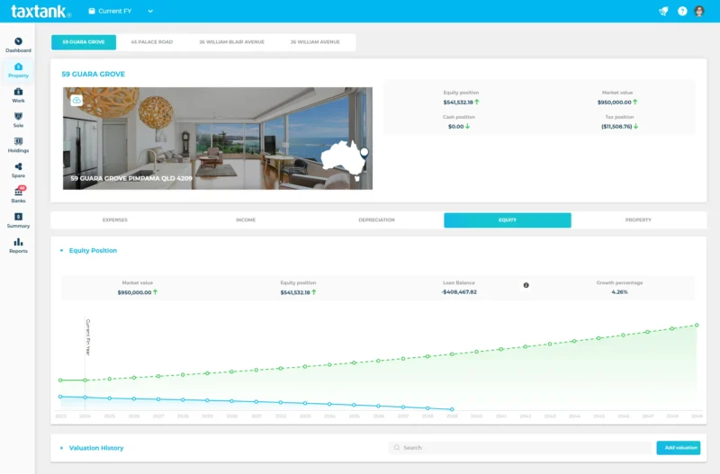Screen dimensions: 720x474
Task: Open the Spare sidebar section
Action: click(18, 170)
